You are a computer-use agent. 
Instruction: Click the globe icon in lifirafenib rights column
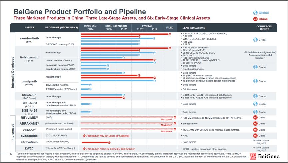(x=255, y=96)
